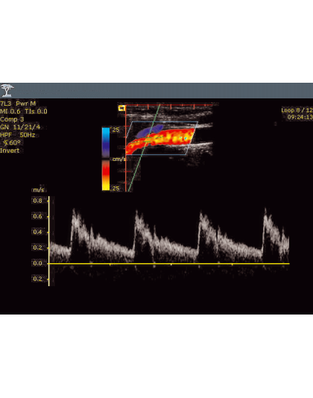Select the blue flow region in the scan
Screen dimensions: 313x398
[149, 130]
